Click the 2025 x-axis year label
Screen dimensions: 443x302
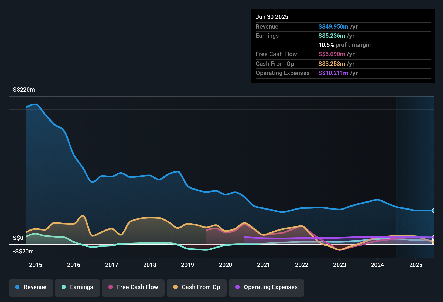click(x=416, y=265)
